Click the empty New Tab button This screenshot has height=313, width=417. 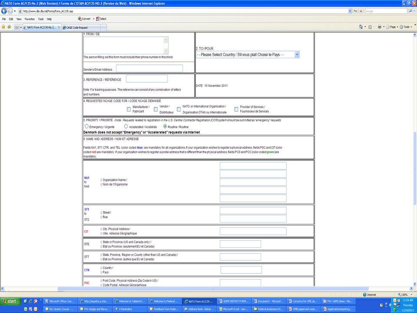tap(104, 27)
